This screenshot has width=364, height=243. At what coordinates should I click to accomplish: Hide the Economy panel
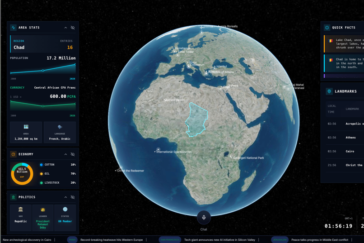click(73, 154)
